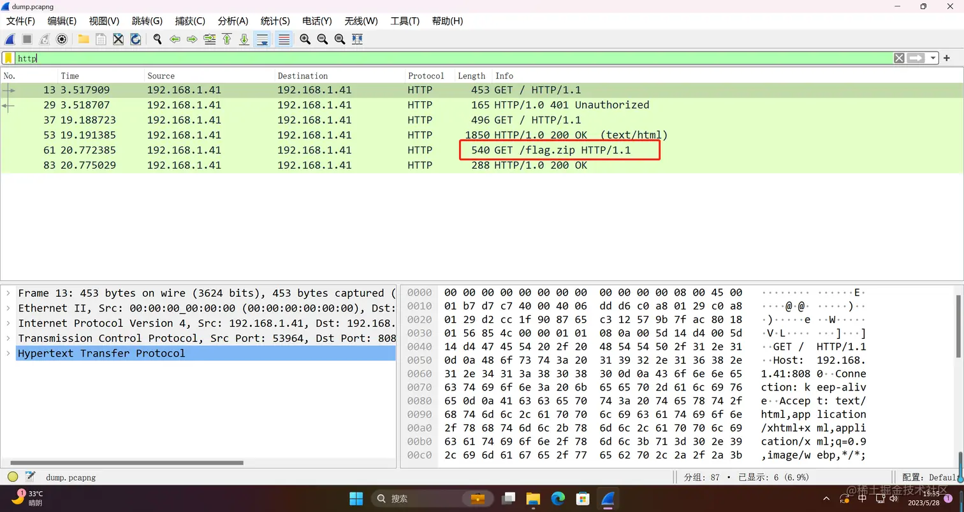Sort by the No. column header
This screenshot has width=964, height=512.
coord(29,76)
